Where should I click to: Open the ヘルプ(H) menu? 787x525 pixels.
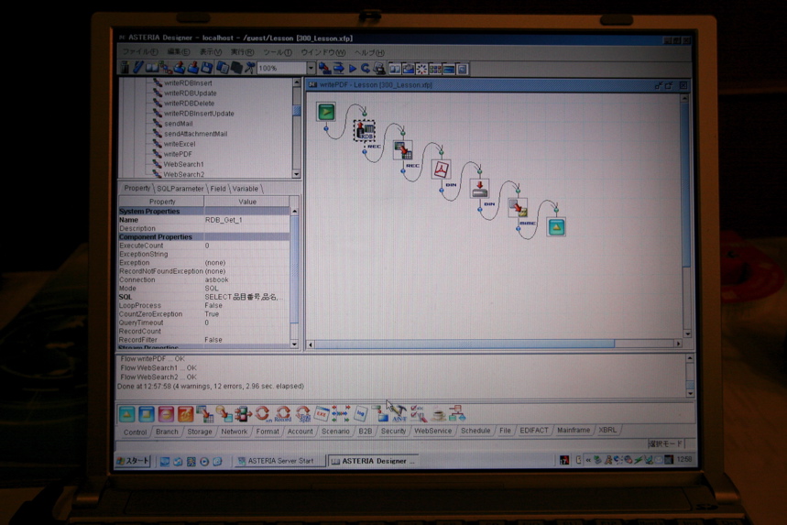click(369, 53)
